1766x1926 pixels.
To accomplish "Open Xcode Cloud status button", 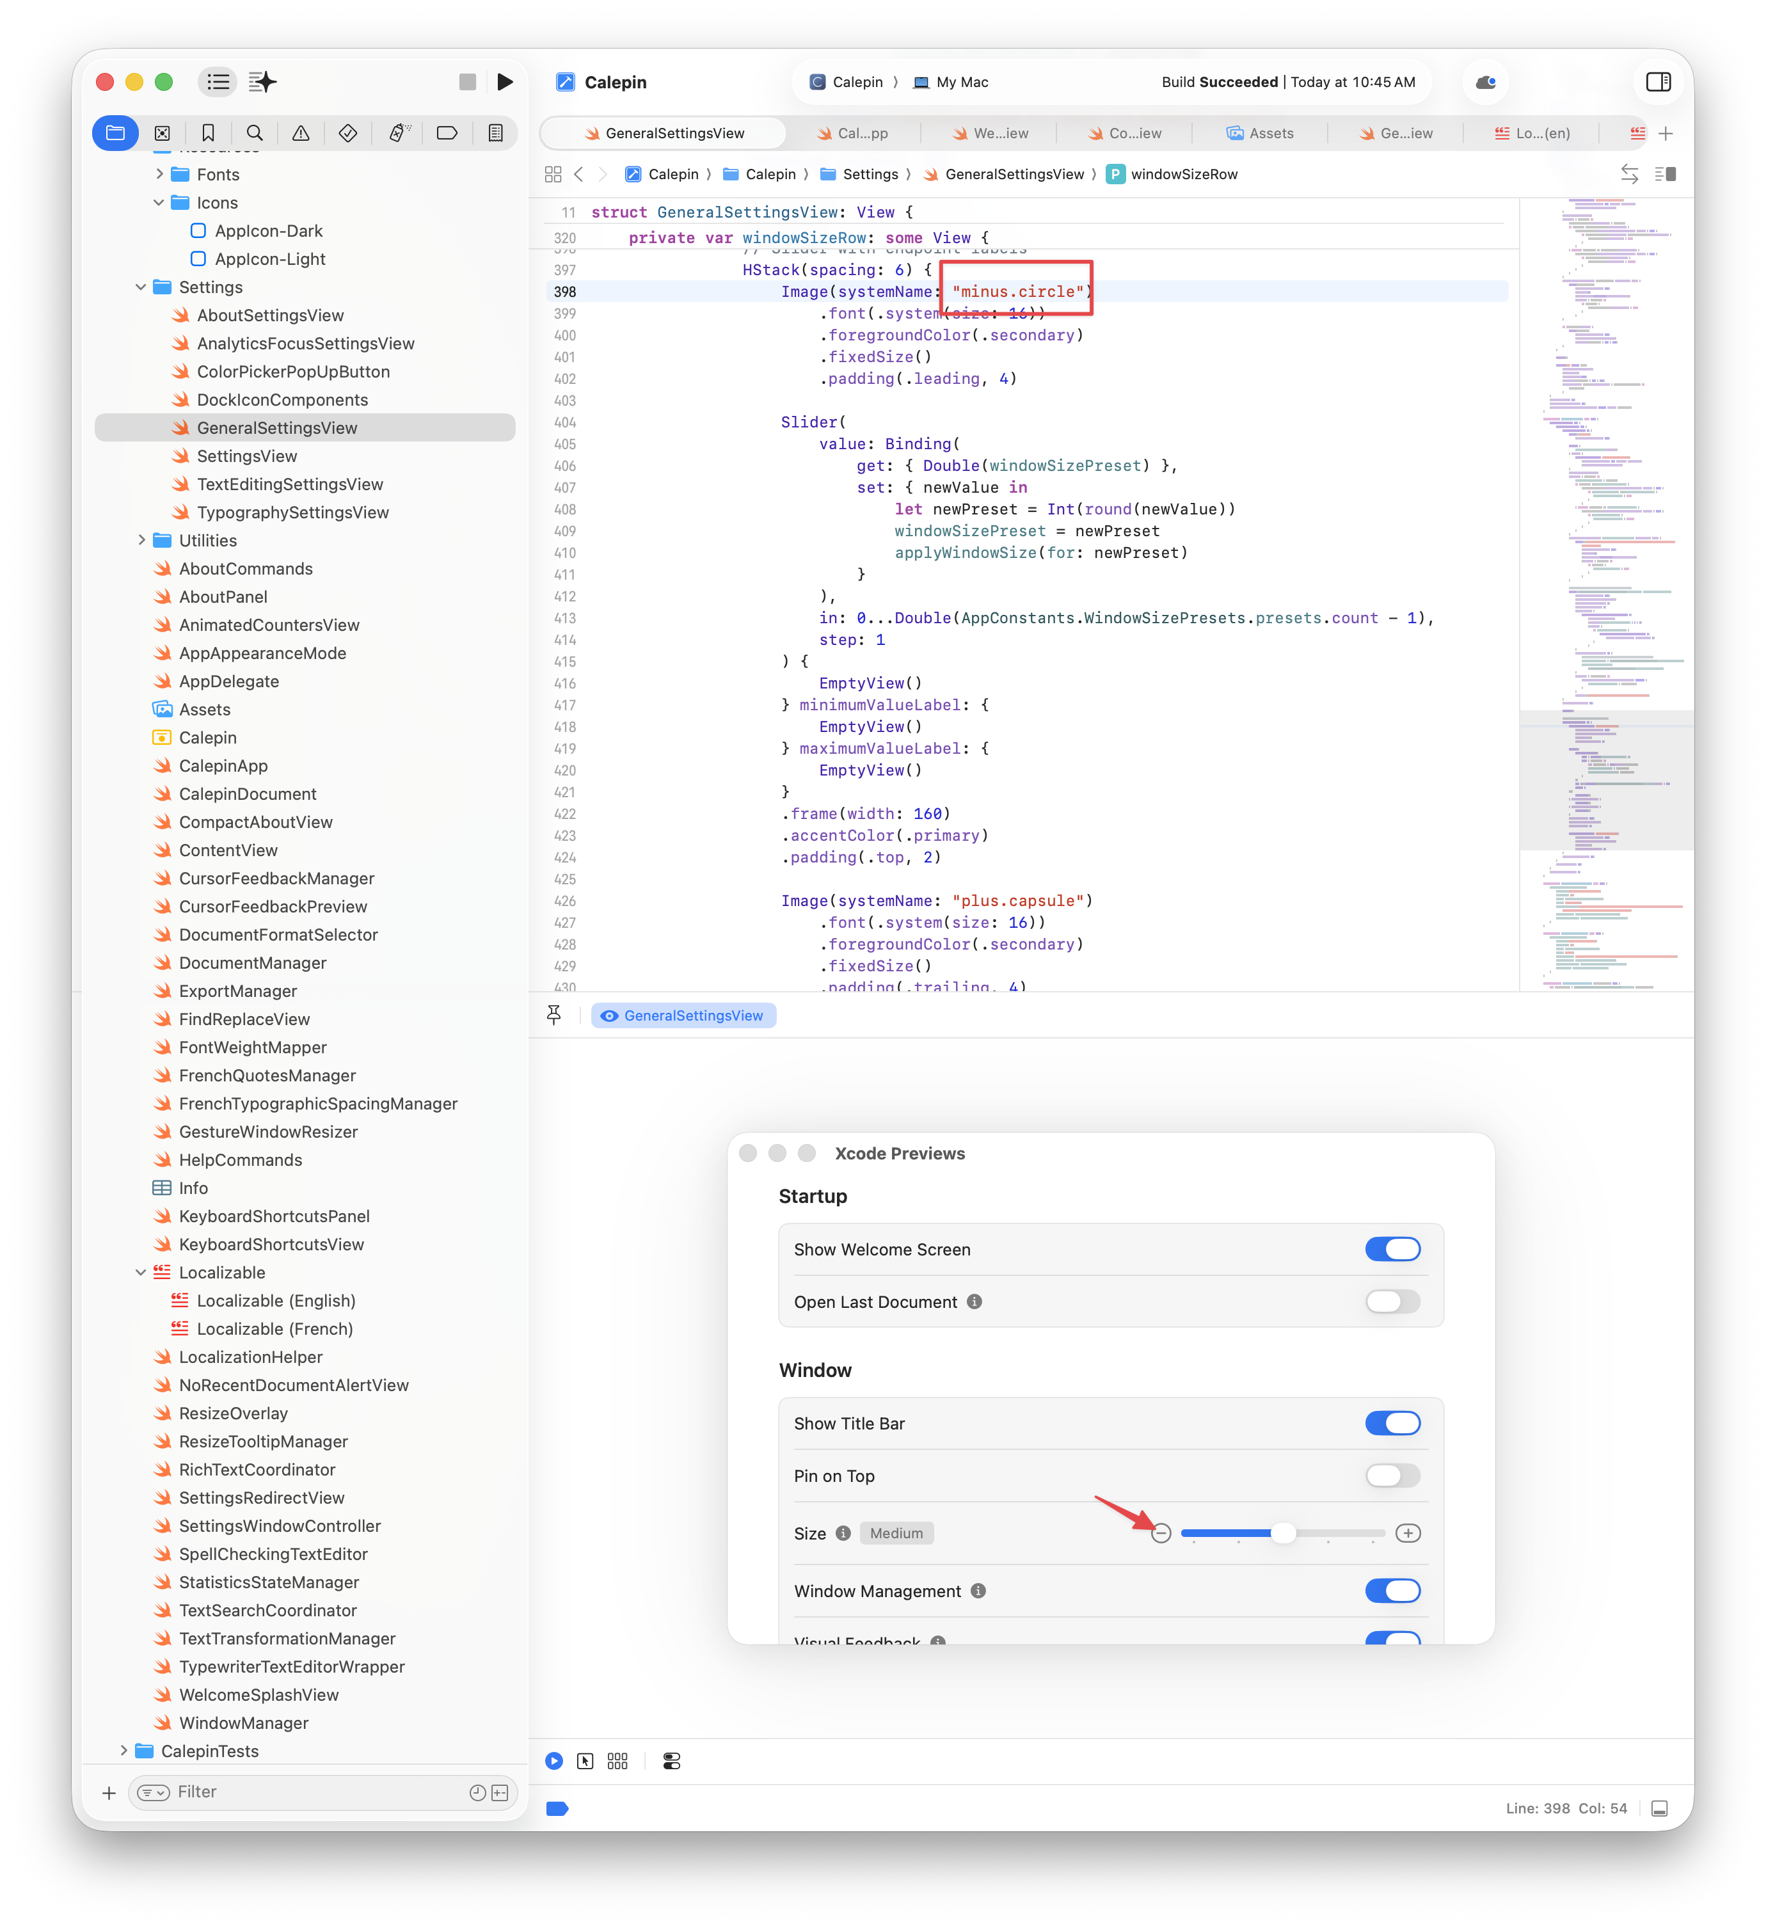I will (1486, 82).
